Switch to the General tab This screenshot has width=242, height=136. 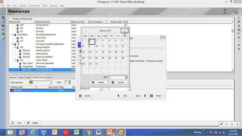(13, 77)
